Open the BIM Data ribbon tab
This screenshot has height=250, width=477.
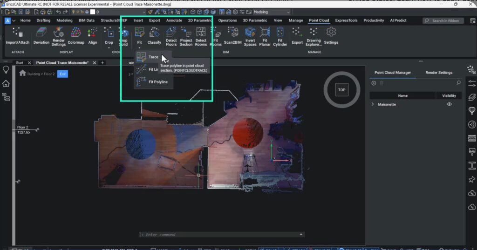pyautogui.click(x=86, y=20)
